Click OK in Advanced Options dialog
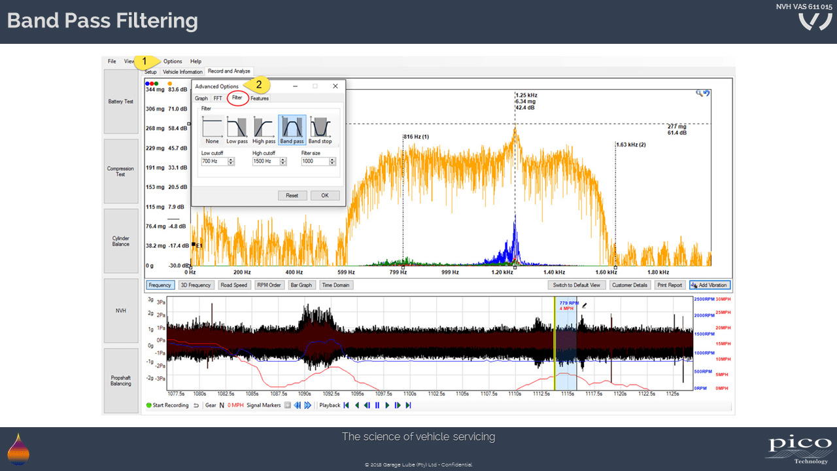This screenshot has width=837, height=471. click(324, 196)
